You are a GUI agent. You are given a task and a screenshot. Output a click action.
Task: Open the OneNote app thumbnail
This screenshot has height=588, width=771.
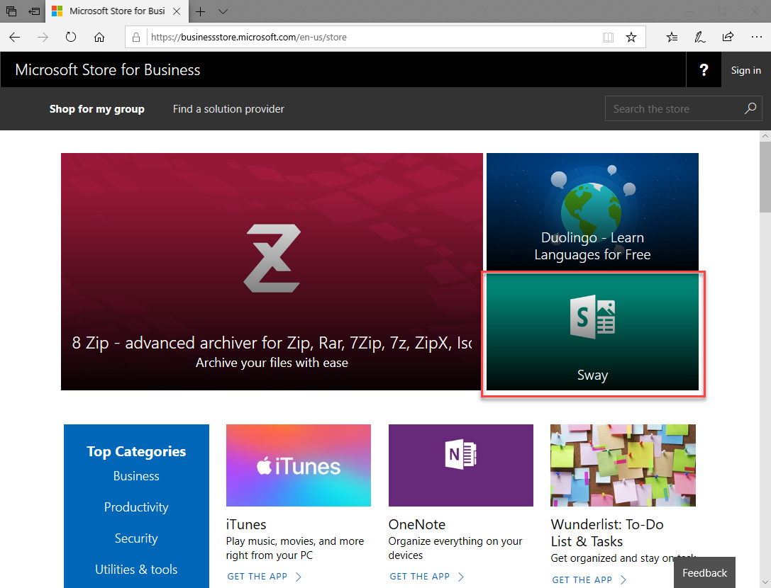[x=461, y=465]
